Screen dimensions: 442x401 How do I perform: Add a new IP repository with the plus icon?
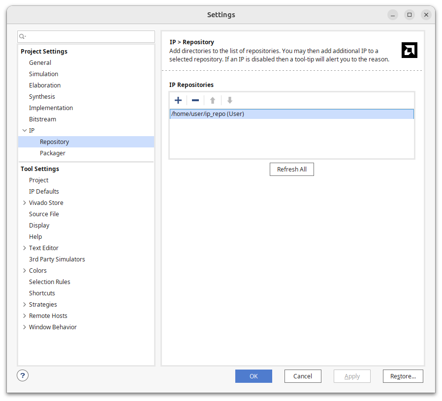coord(178,100)
